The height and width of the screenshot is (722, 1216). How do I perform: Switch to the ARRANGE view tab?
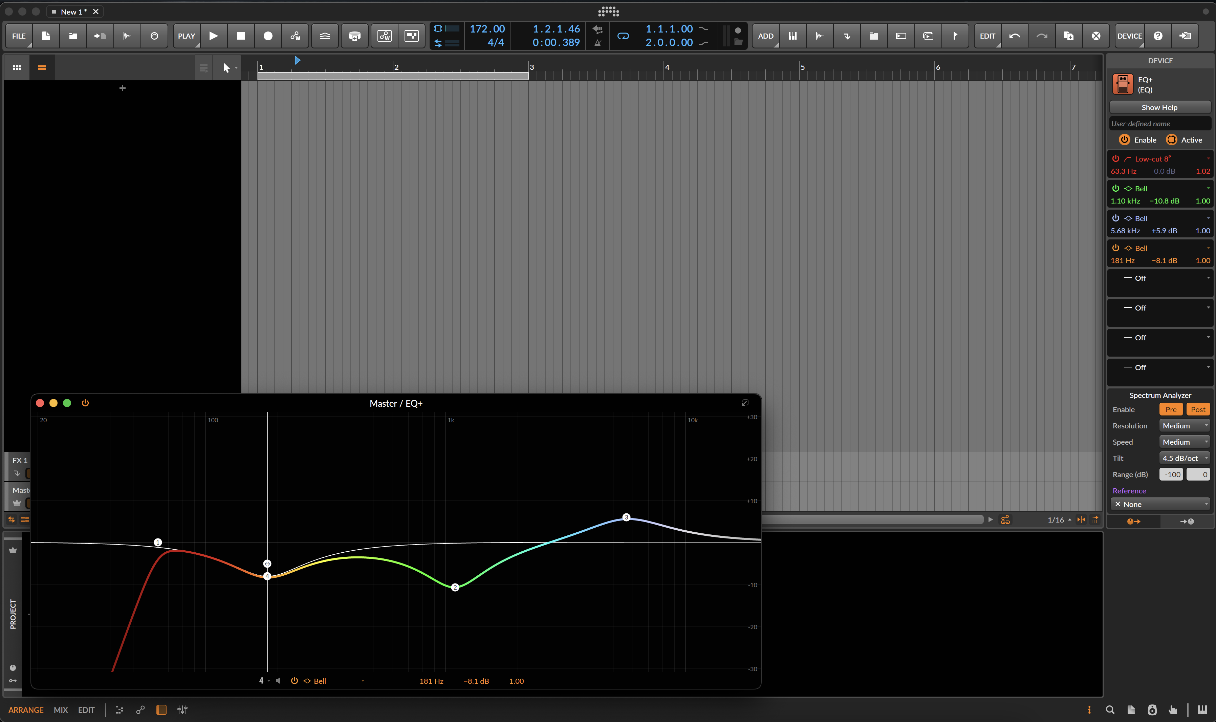point(26,710)
